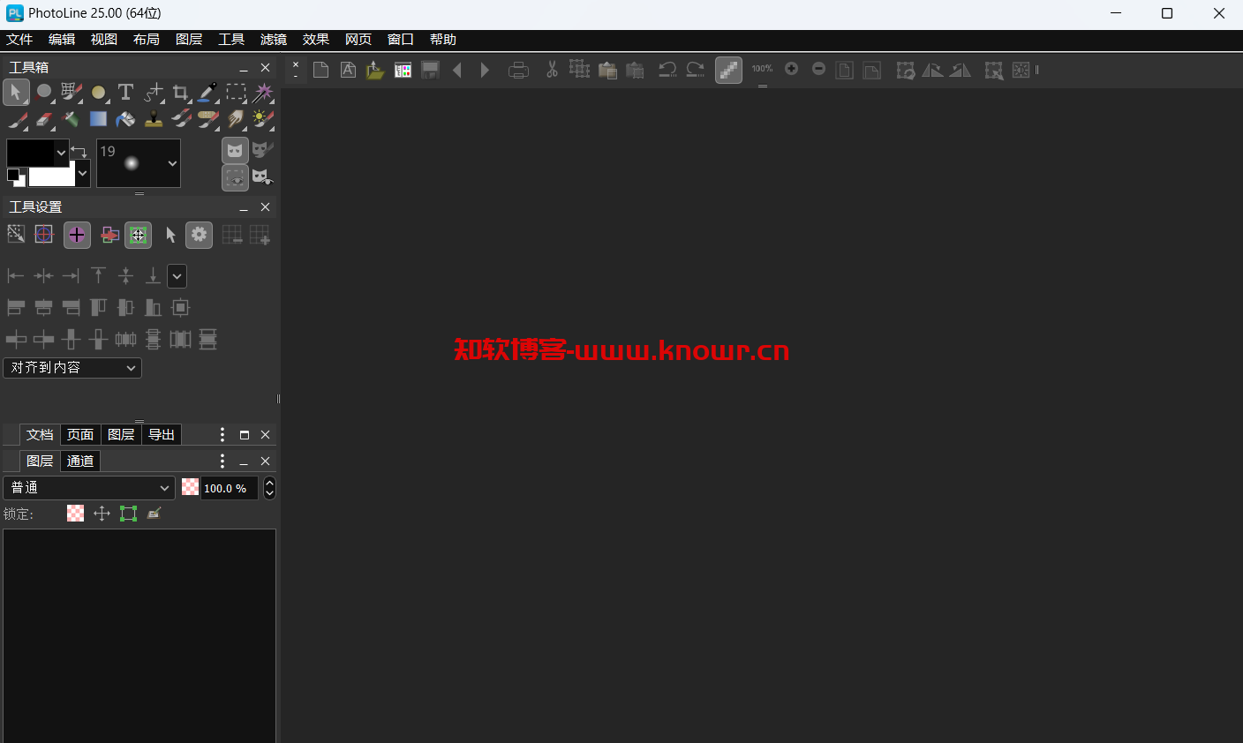
Task: Switch to the 页面 tab
Action: pos(80,435)
